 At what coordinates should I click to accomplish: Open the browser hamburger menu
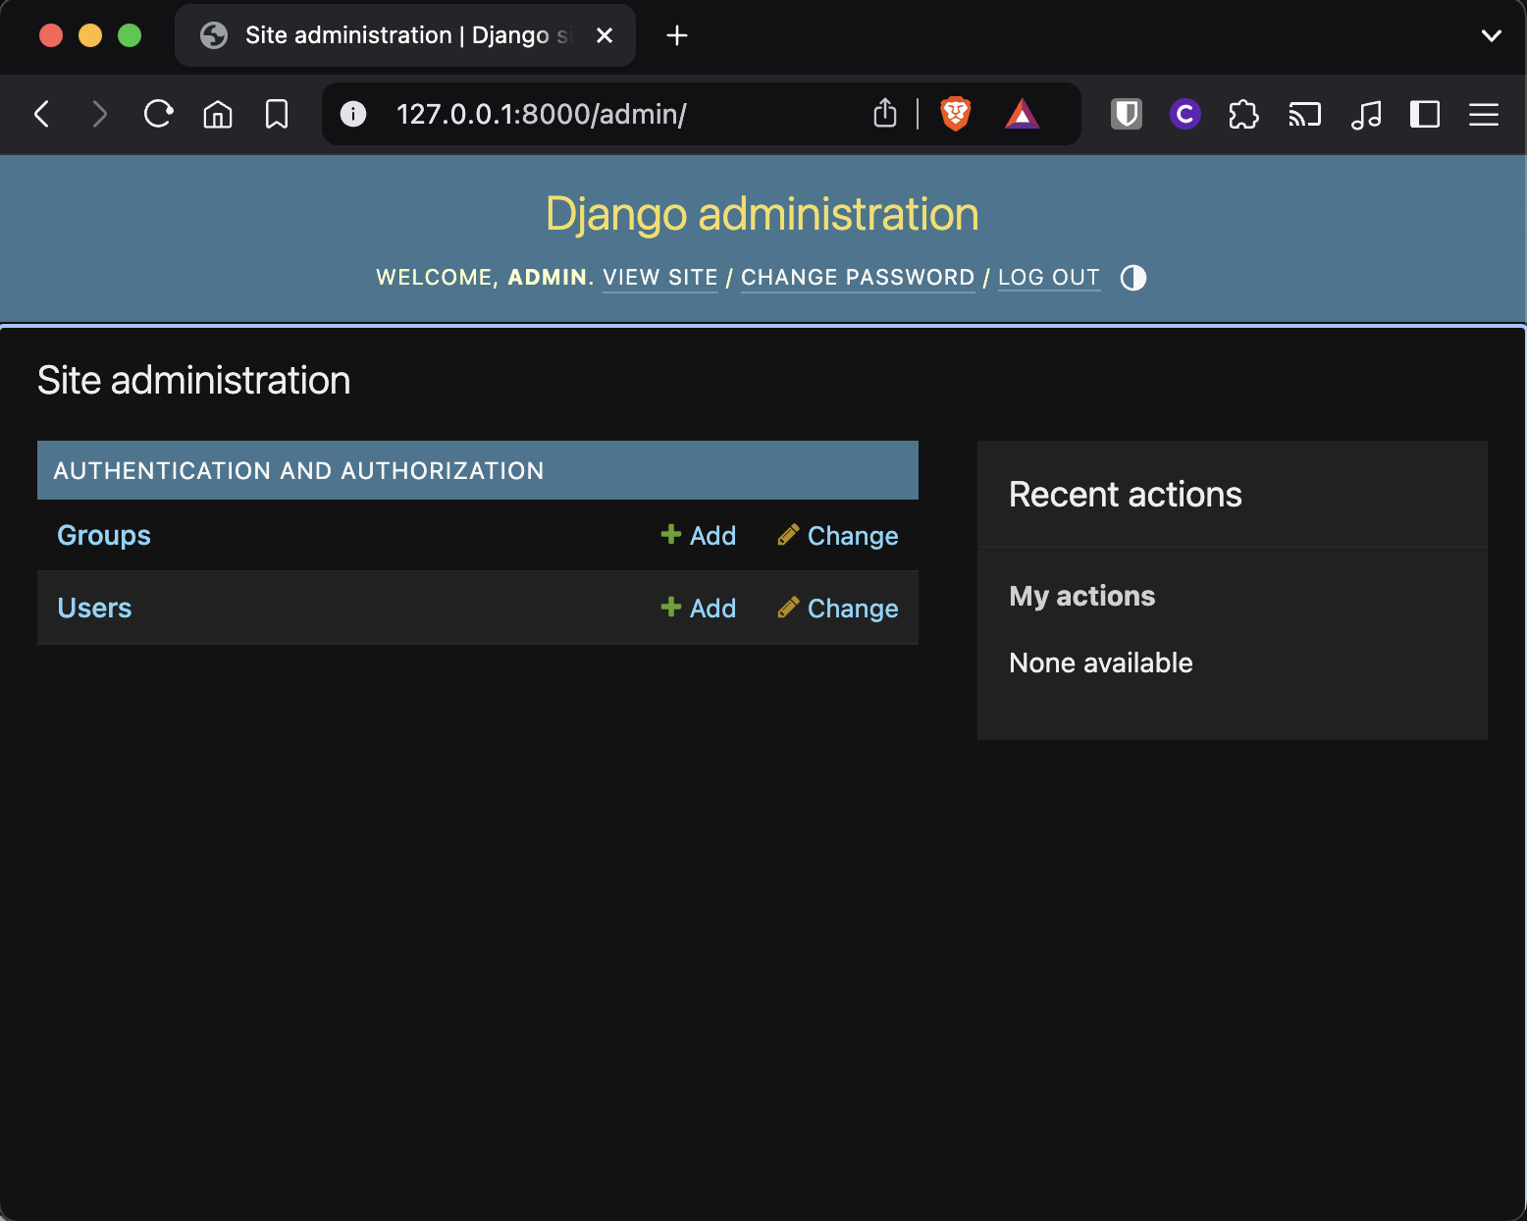click(1484, 115)
